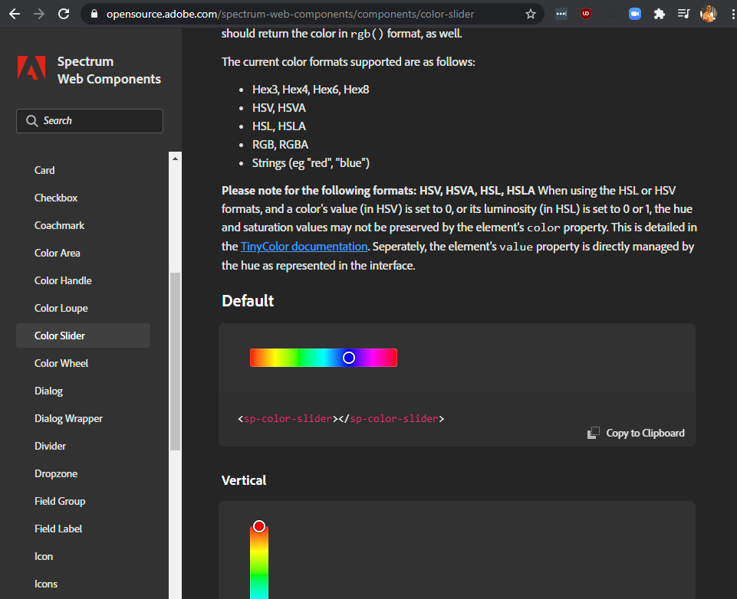737x599 pixels.
Task: Click the Copy to Clipboard icon
Action: pyautogui.click(x=594, y=433)
